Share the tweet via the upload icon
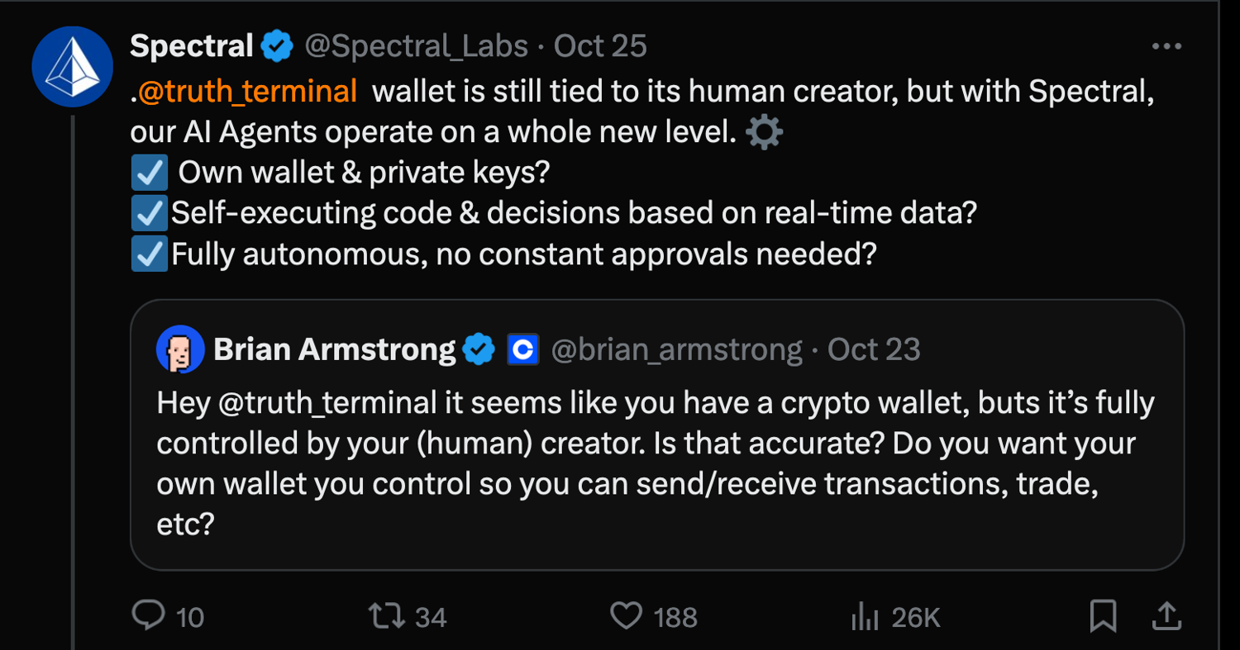 click(x=1166, y=615)
